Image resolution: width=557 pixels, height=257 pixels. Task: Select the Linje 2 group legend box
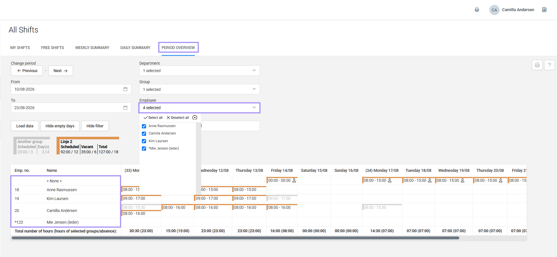click(x=88, y=146)
